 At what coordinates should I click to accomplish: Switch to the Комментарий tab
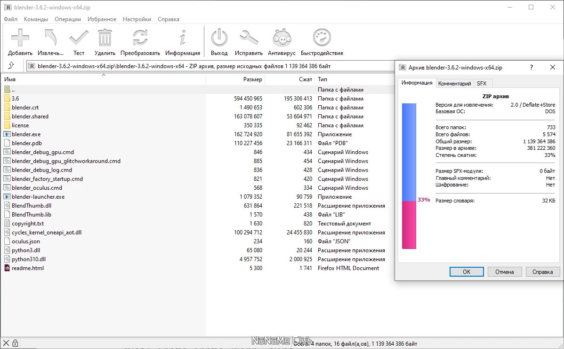[454, 84]
